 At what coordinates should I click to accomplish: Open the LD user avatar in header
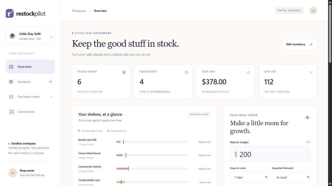point(313,11)
